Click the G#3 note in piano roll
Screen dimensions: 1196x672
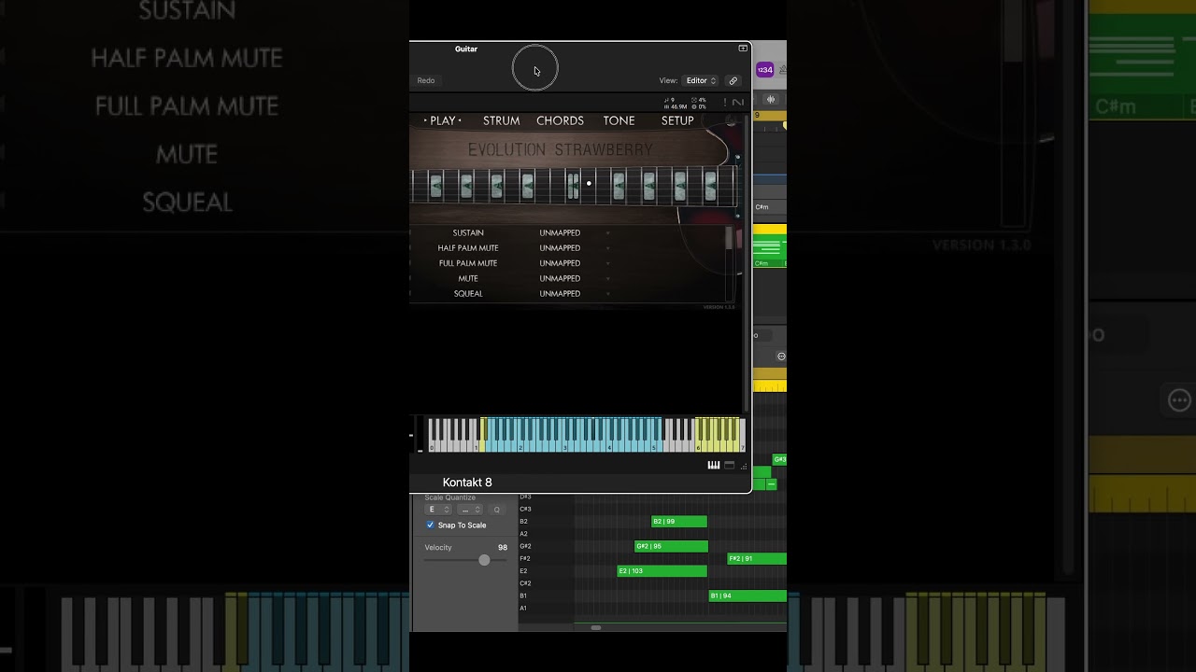(x=779, y=460)
